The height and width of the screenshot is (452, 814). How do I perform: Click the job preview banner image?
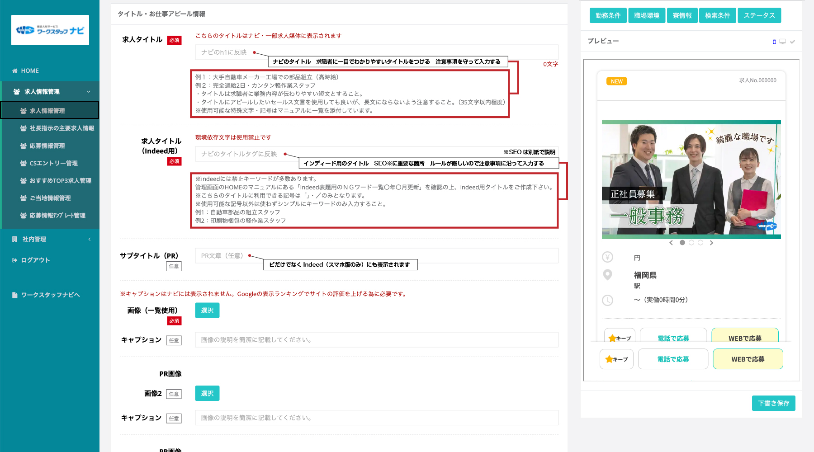[691, 179]
